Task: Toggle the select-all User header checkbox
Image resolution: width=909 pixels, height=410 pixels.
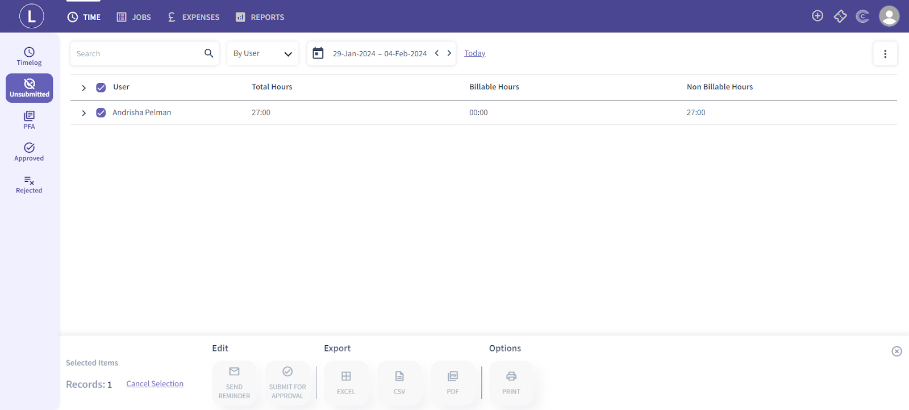Action: click(101, 87)
